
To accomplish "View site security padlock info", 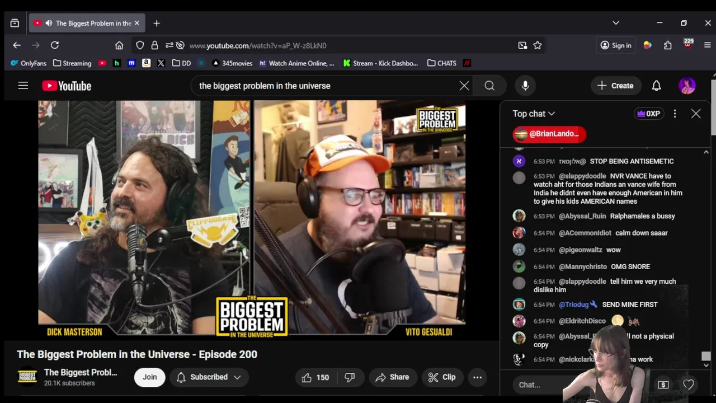I will pyautogui.click(x=154, y=45).
